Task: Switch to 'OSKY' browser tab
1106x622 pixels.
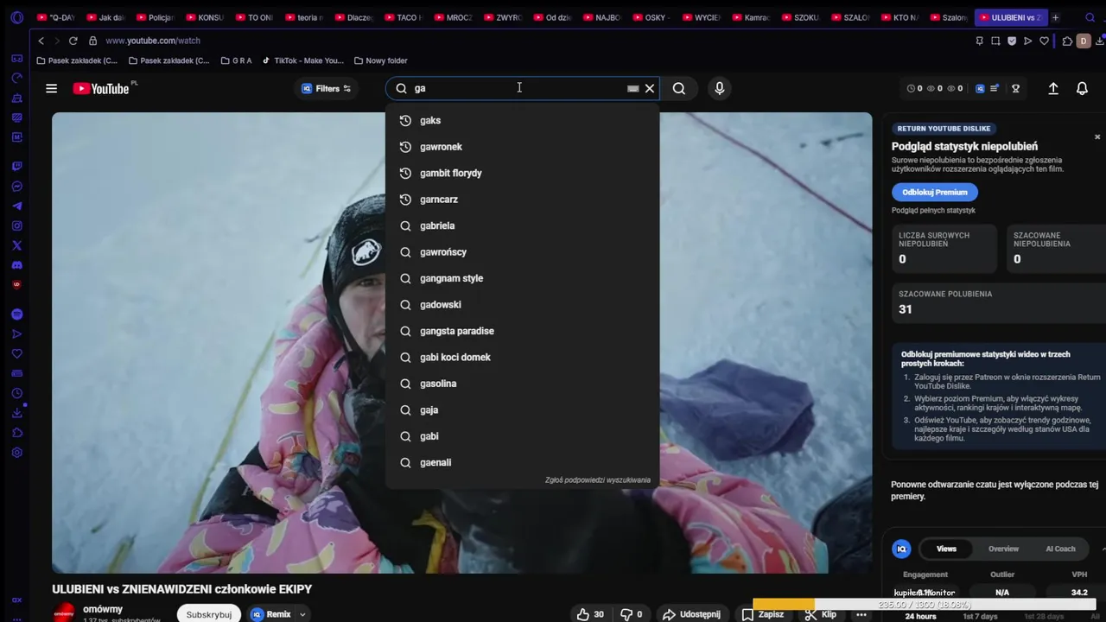Action: pos(652,17)
